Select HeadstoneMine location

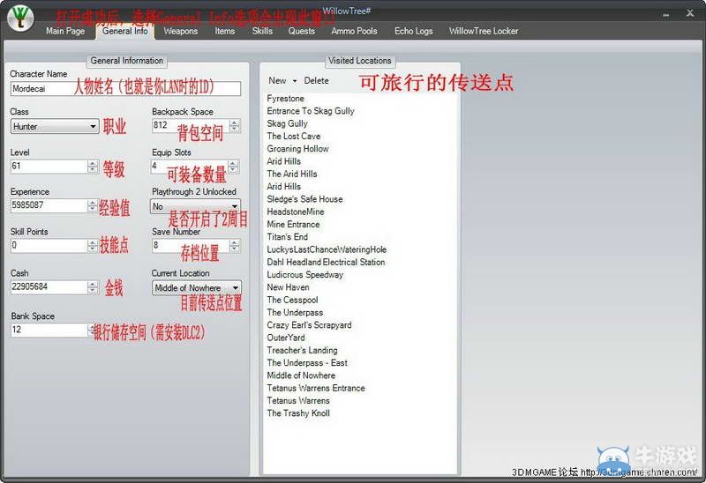296,212
